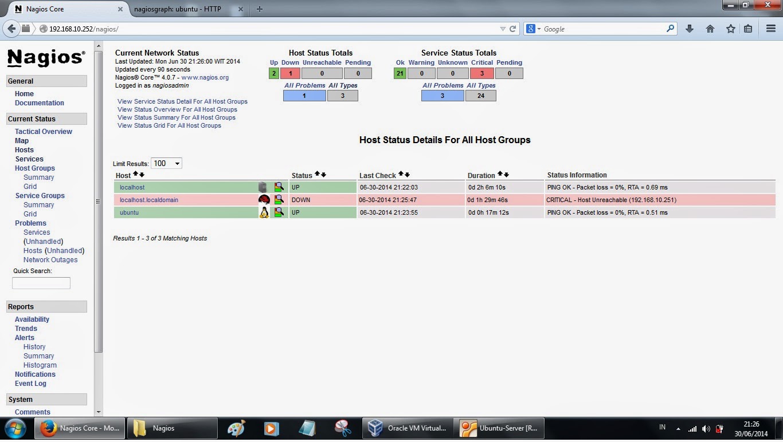Sort Host column descending arrow
Screen dimensions: 783x442
[x=142, y=174]
